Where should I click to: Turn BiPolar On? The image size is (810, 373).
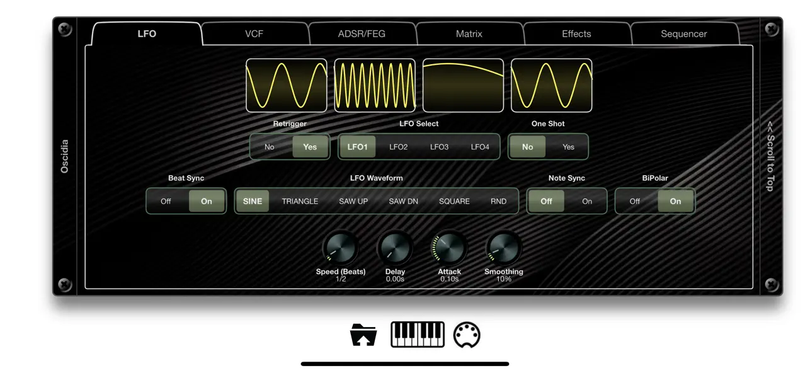pyautogui.click(x=675, y=201)
